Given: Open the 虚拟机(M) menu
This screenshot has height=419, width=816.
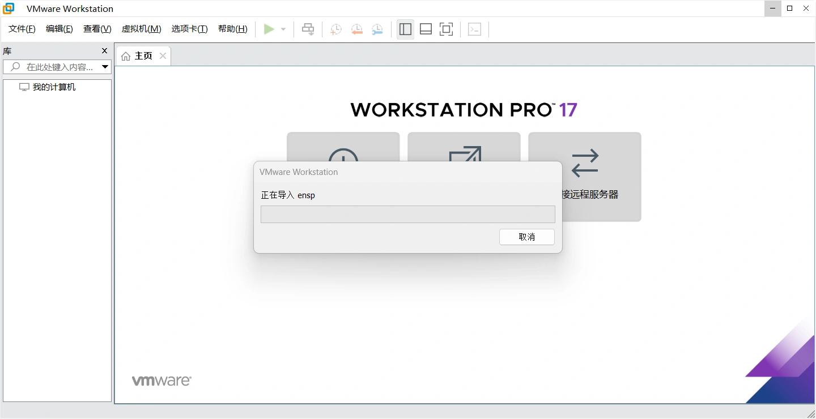Looking at the screenshot, I should pyautogui.click(x=141, y=29).
